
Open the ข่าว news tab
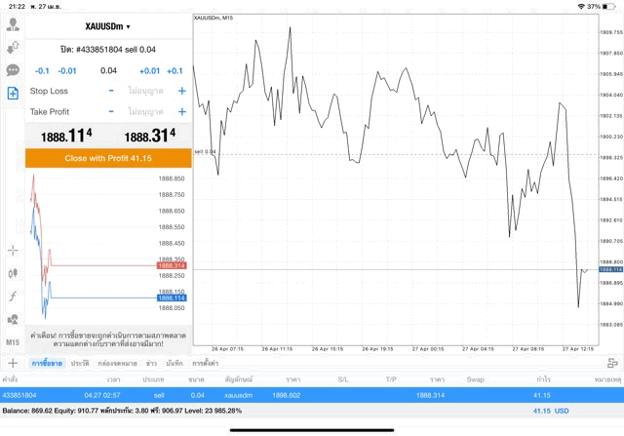pyautogui.click(x=151, y=363)
